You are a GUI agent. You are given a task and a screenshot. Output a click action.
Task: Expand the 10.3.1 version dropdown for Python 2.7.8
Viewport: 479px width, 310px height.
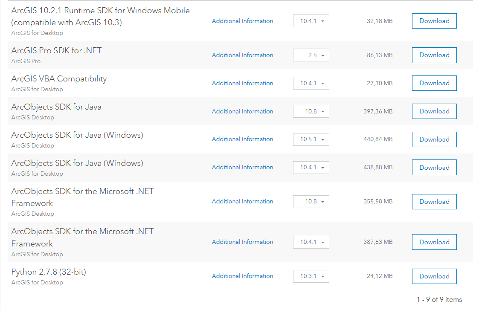coord(311,276)
